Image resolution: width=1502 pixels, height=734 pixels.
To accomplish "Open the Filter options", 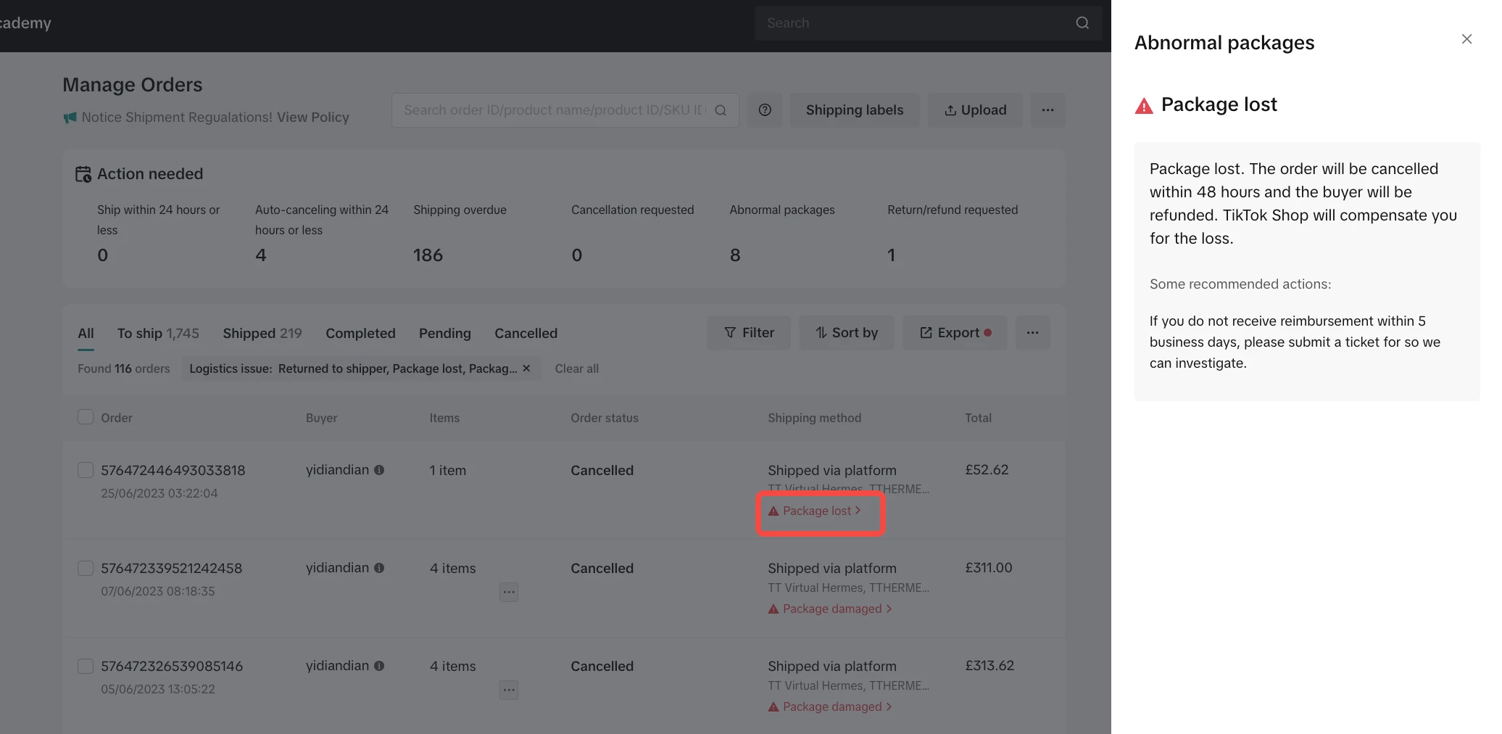I will click(x=749, y=333).
